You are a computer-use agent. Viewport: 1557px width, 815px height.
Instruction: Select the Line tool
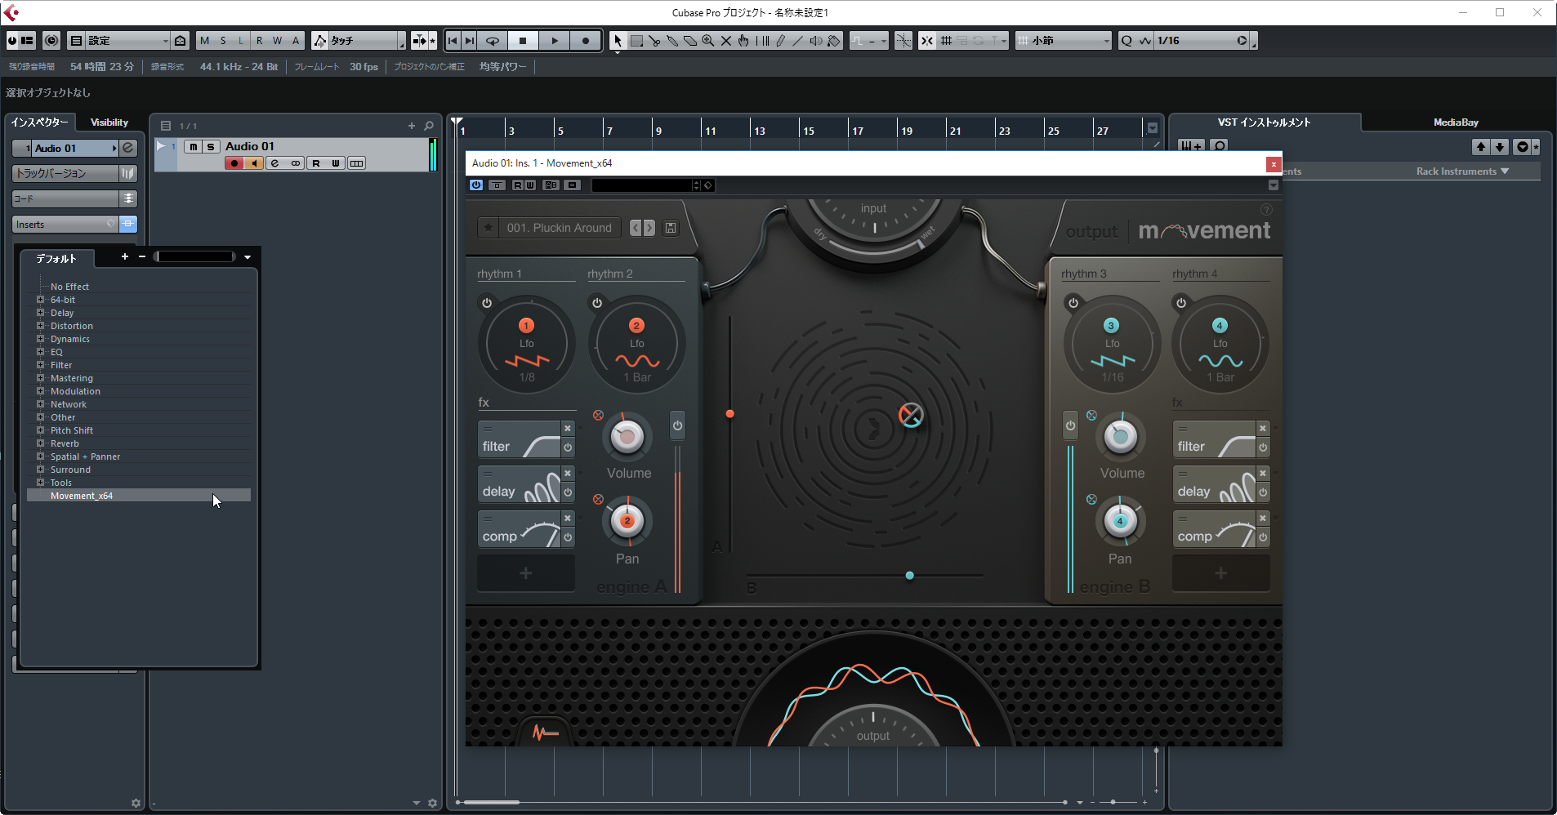click(798, 40)
